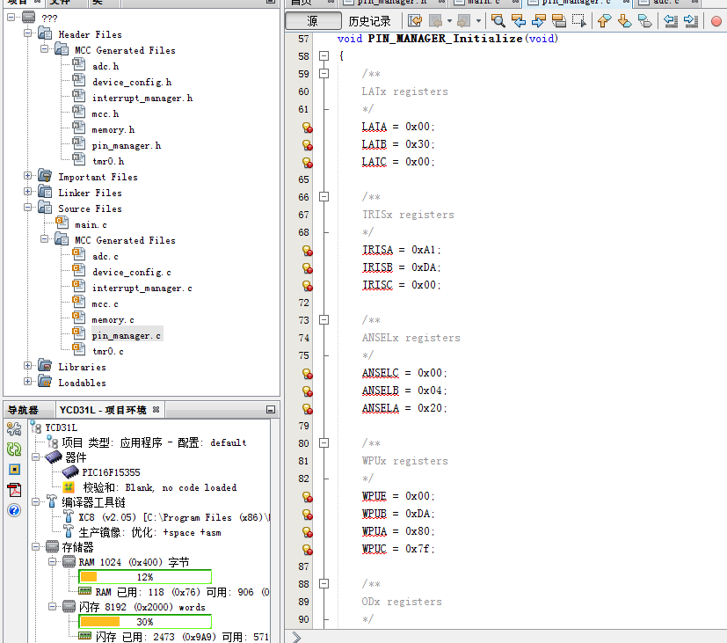
Task: Open the PDF datasheet icon in dashboard sidebar
Action: pos(14,489)
